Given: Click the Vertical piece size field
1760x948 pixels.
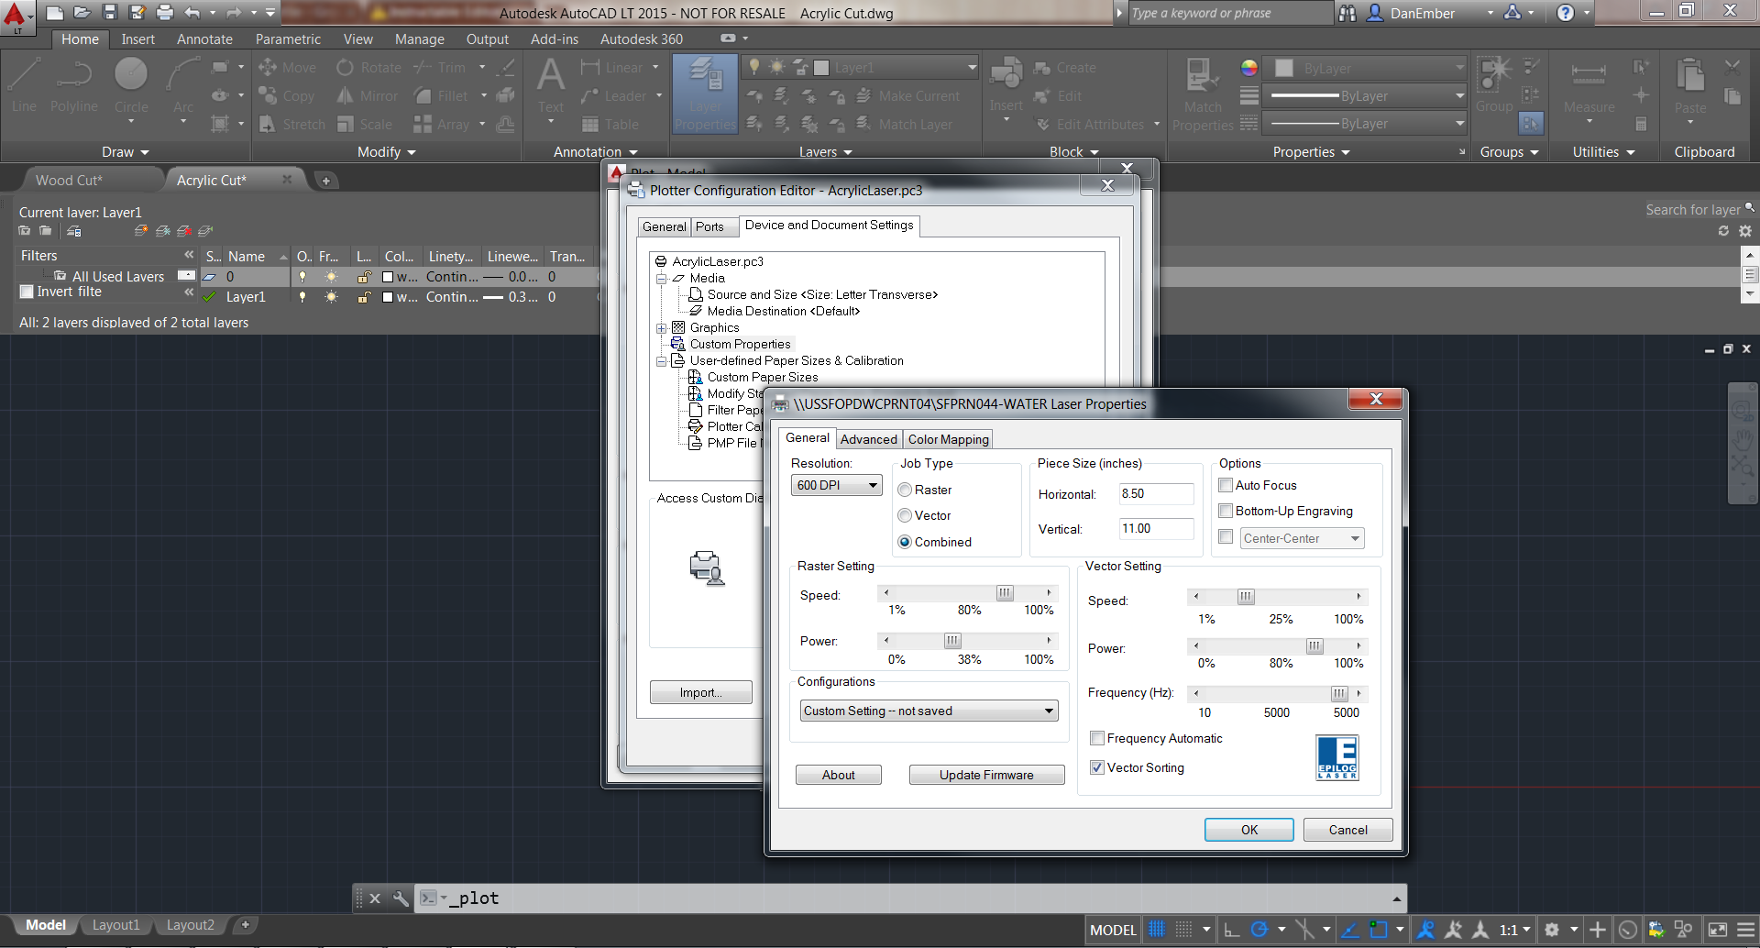Looking at the screenshot, I should (1156, 528).
